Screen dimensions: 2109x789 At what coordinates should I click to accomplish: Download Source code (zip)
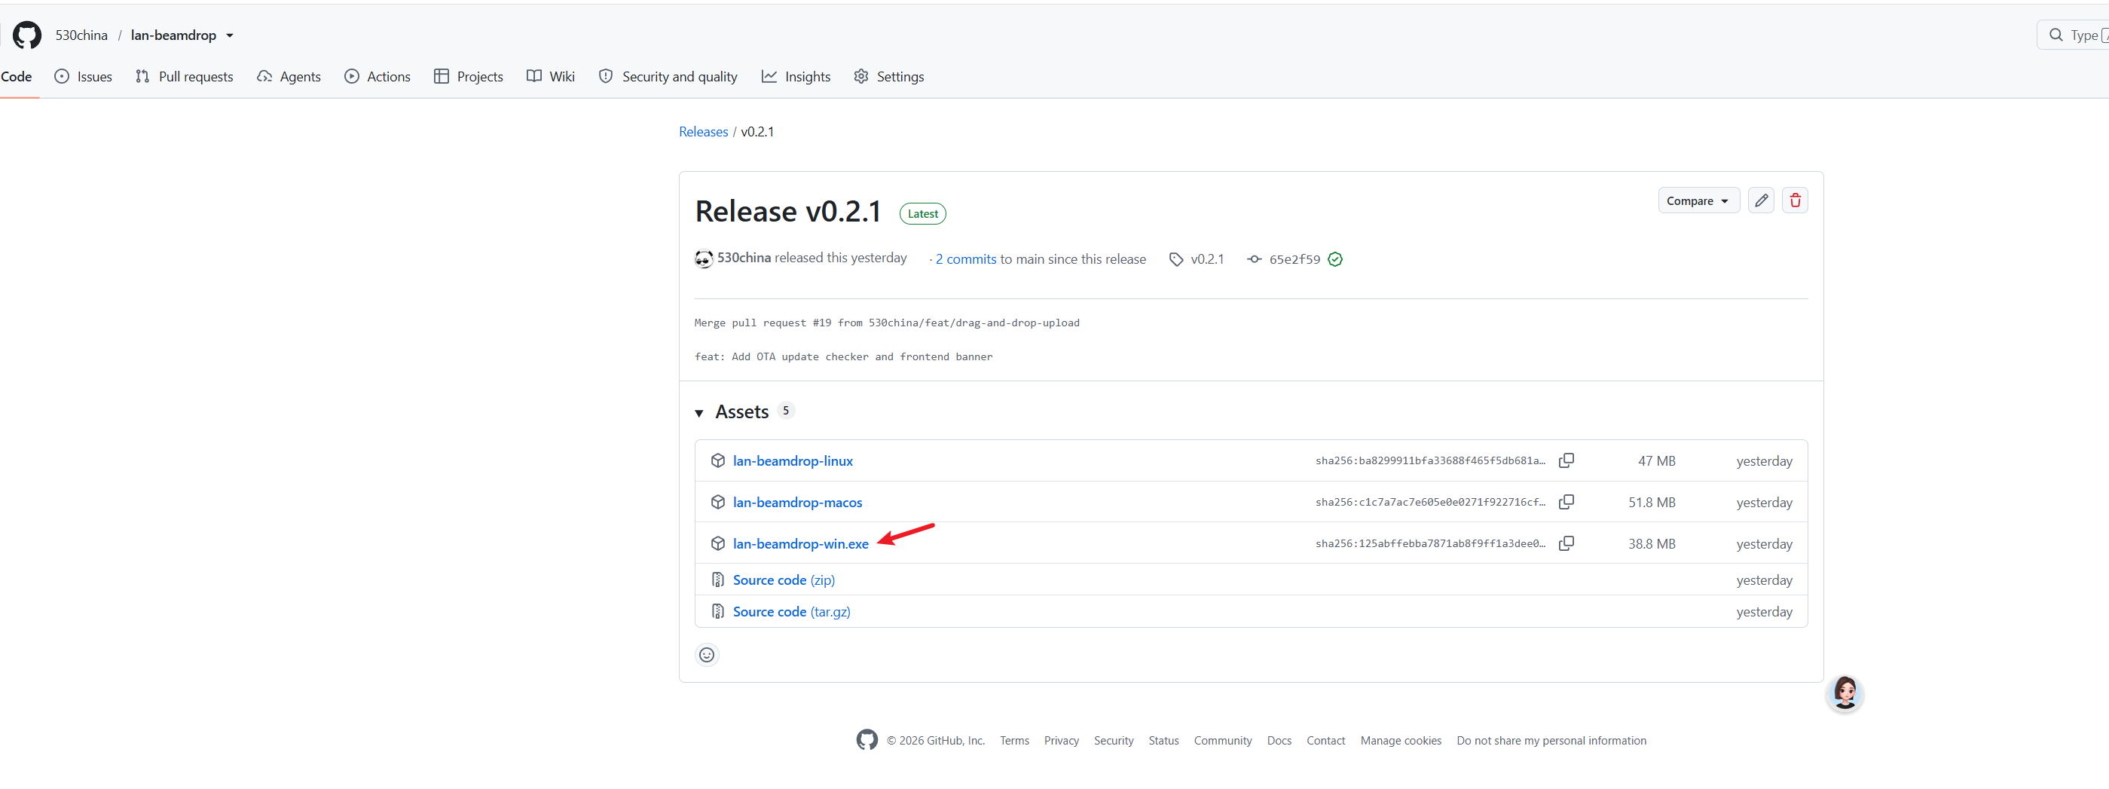[784, 580]
